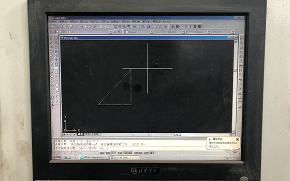Click the drawing's vertical scrollbar down arrow
This screenshot has width=290, height=181.
click(x=233, y=132)
